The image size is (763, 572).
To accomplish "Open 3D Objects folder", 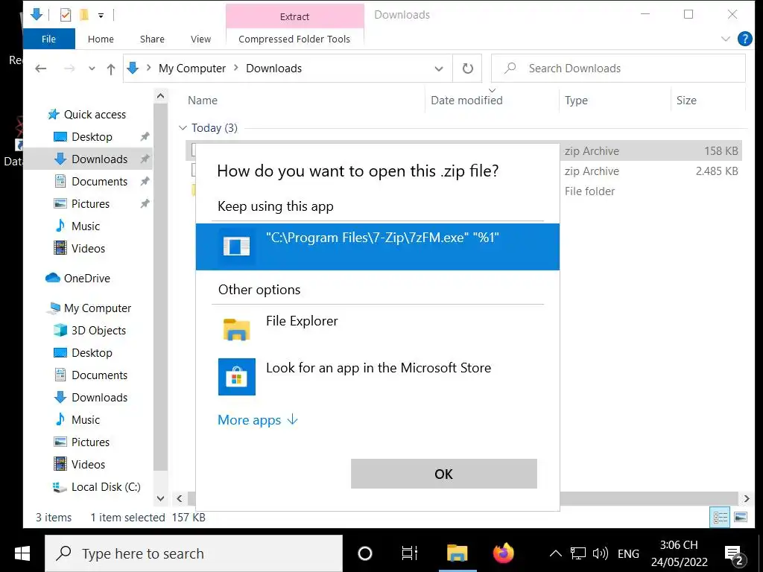I will click(x=98, y=331).
